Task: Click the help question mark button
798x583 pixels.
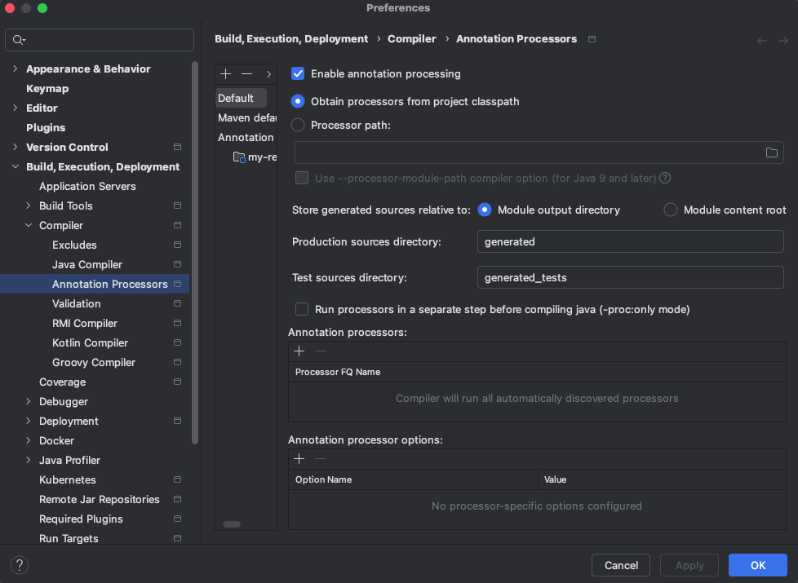Action: (20, 565)
